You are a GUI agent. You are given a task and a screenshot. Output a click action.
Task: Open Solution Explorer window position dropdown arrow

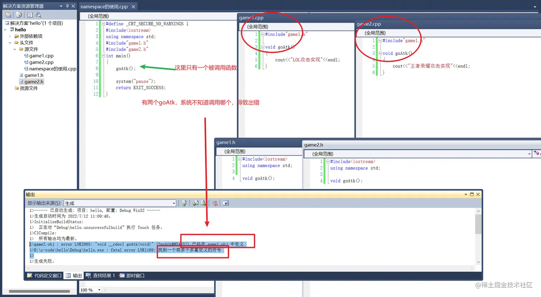(61, 6)
